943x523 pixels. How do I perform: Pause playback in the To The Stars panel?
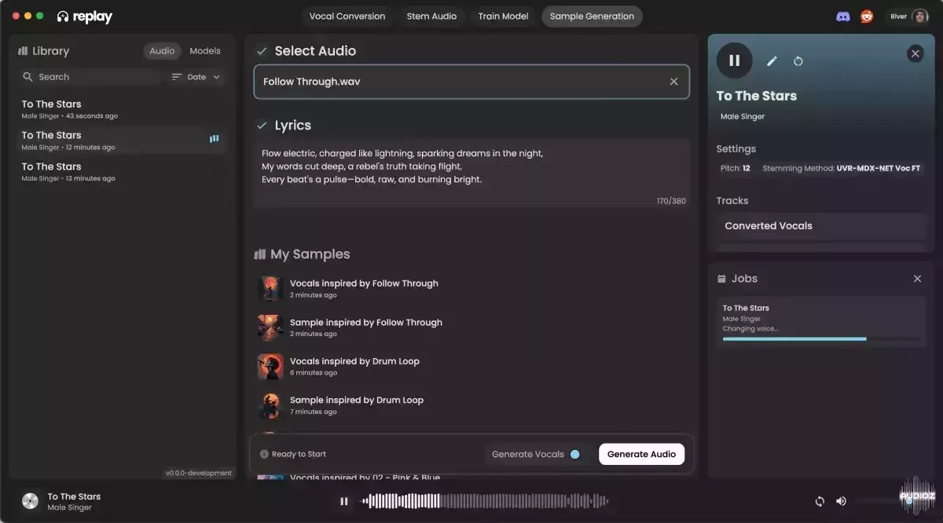tap(734, 60)
